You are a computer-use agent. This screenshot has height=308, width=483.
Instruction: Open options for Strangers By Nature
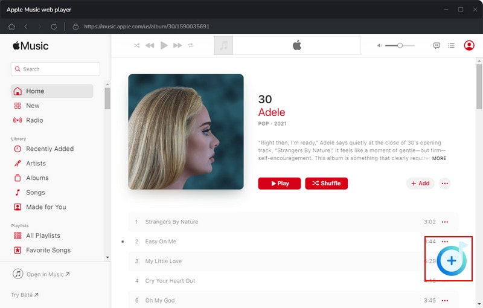click(445, 222)
